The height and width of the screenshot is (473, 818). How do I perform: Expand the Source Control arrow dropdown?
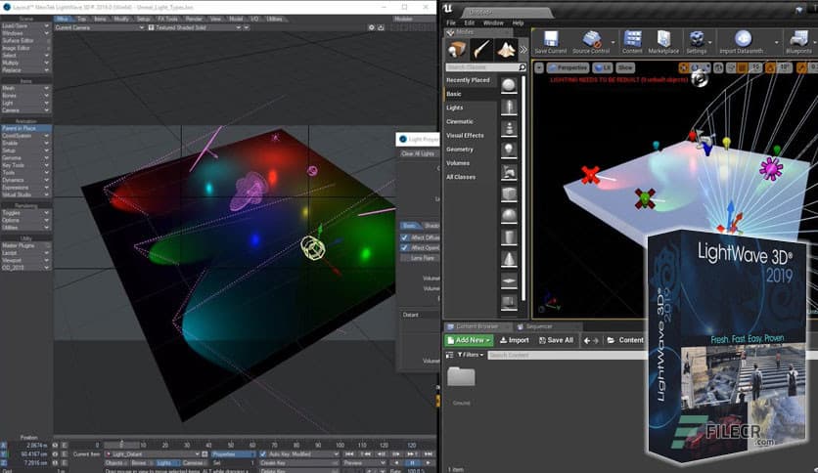point(613,43)
